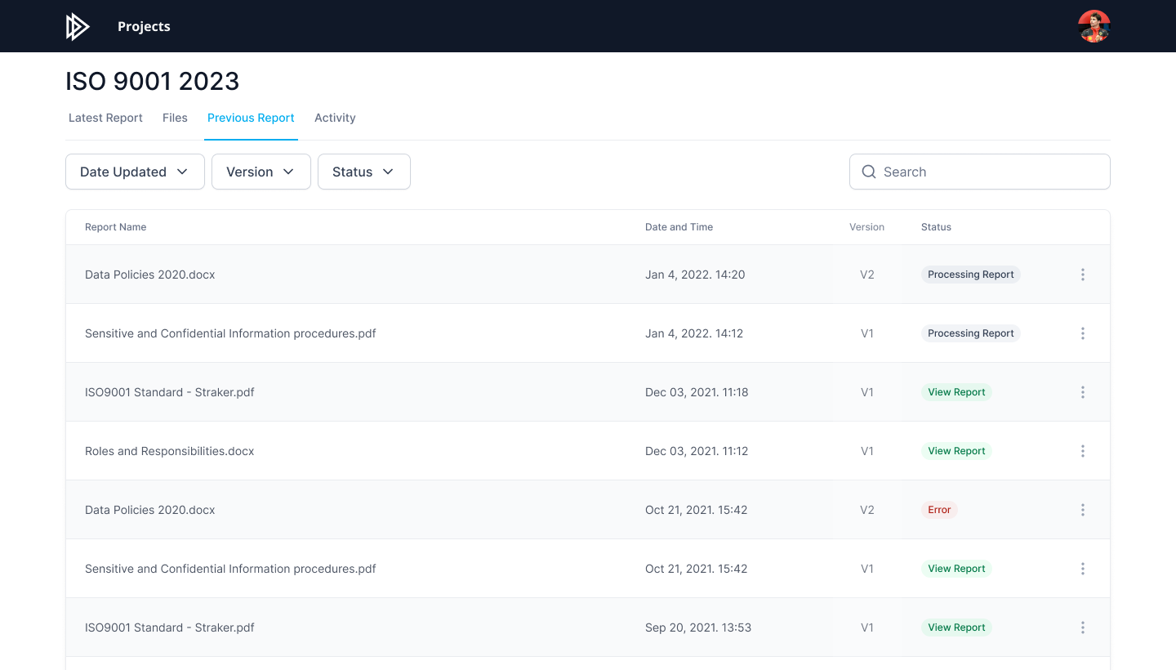
Task: Click the Oct 21 date on the Error row
Action: click(697, 510)
